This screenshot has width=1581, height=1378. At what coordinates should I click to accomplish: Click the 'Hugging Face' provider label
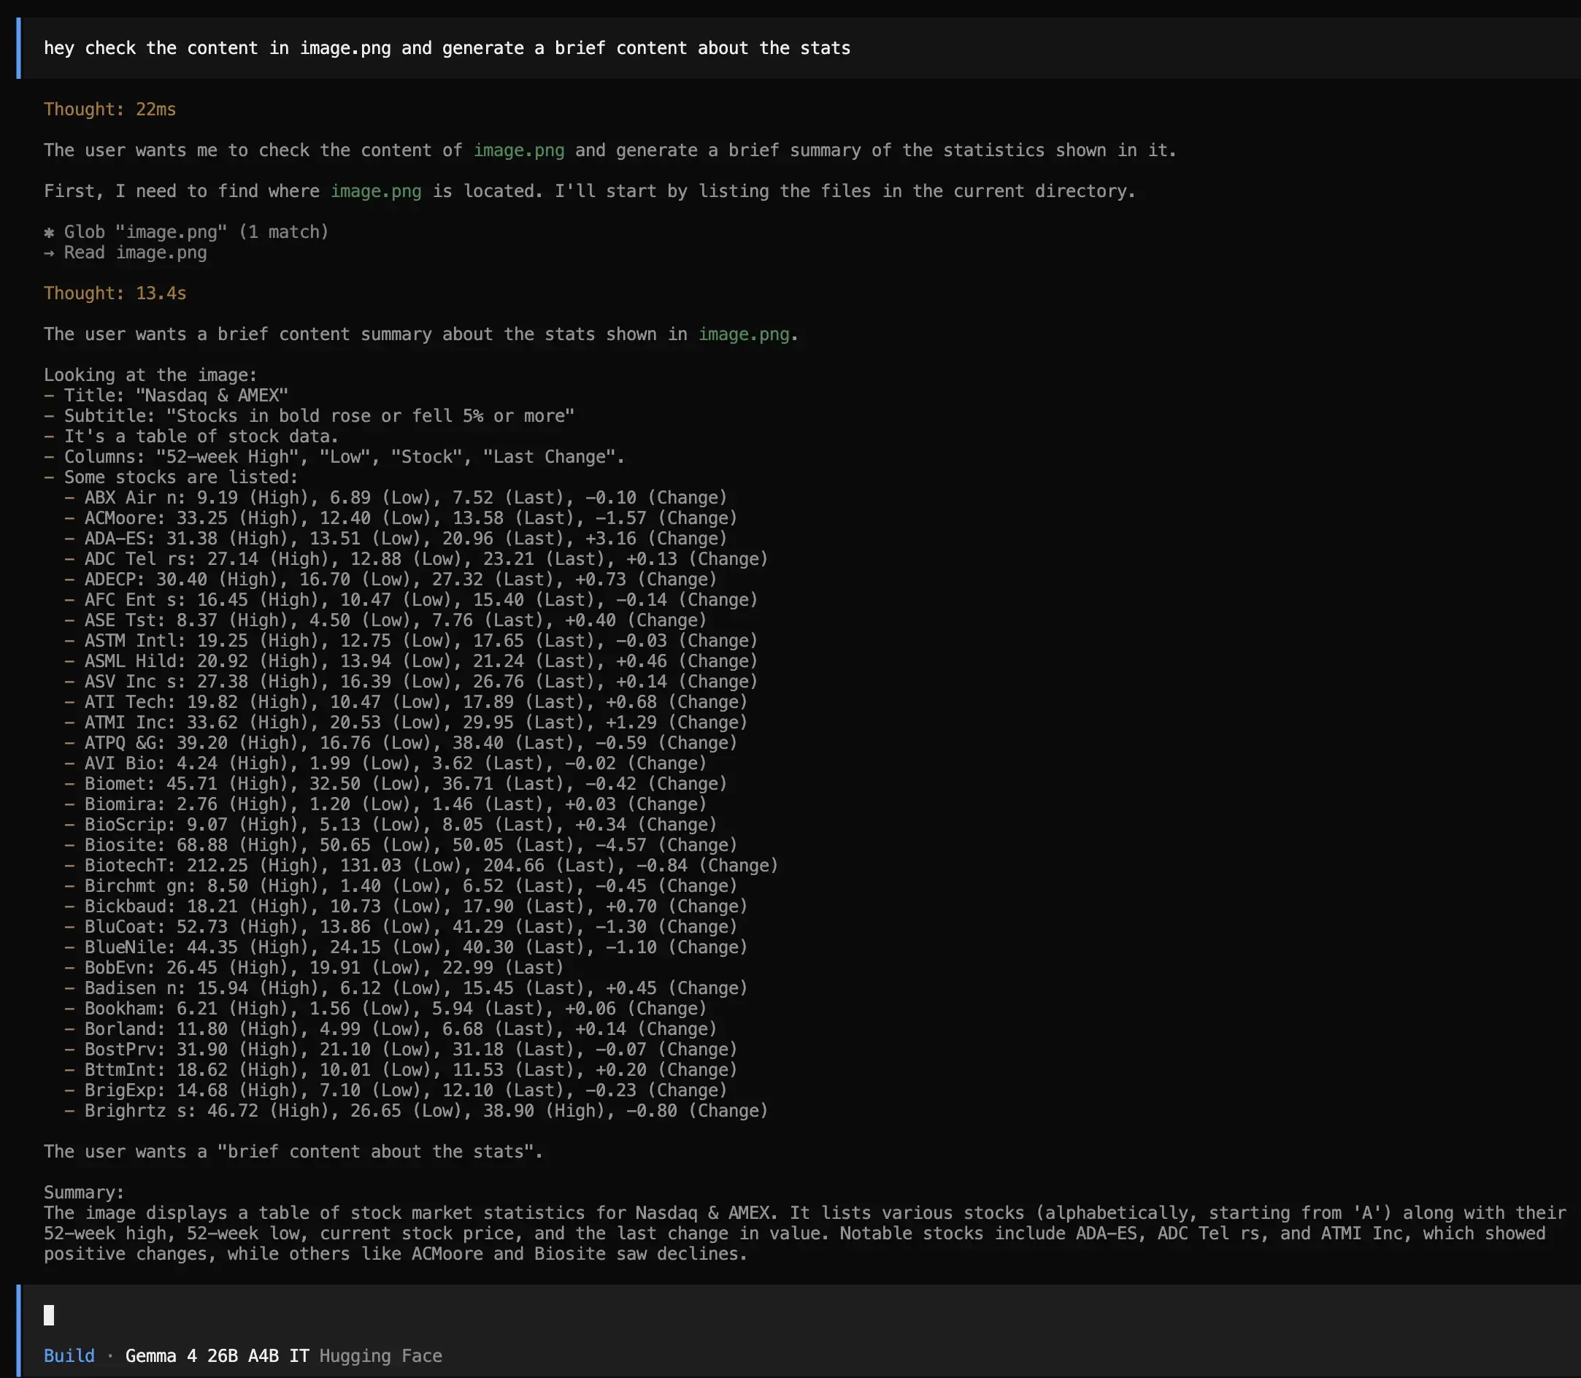(380, 1355)
